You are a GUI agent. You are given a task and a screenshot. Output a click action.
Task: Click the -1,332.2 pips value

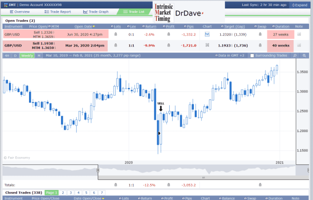click(189, 34)
